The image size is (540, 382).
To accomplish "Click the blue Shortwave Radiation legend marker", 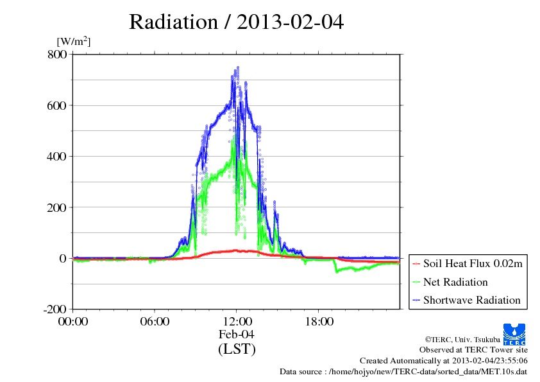I will tap(416, 300).
